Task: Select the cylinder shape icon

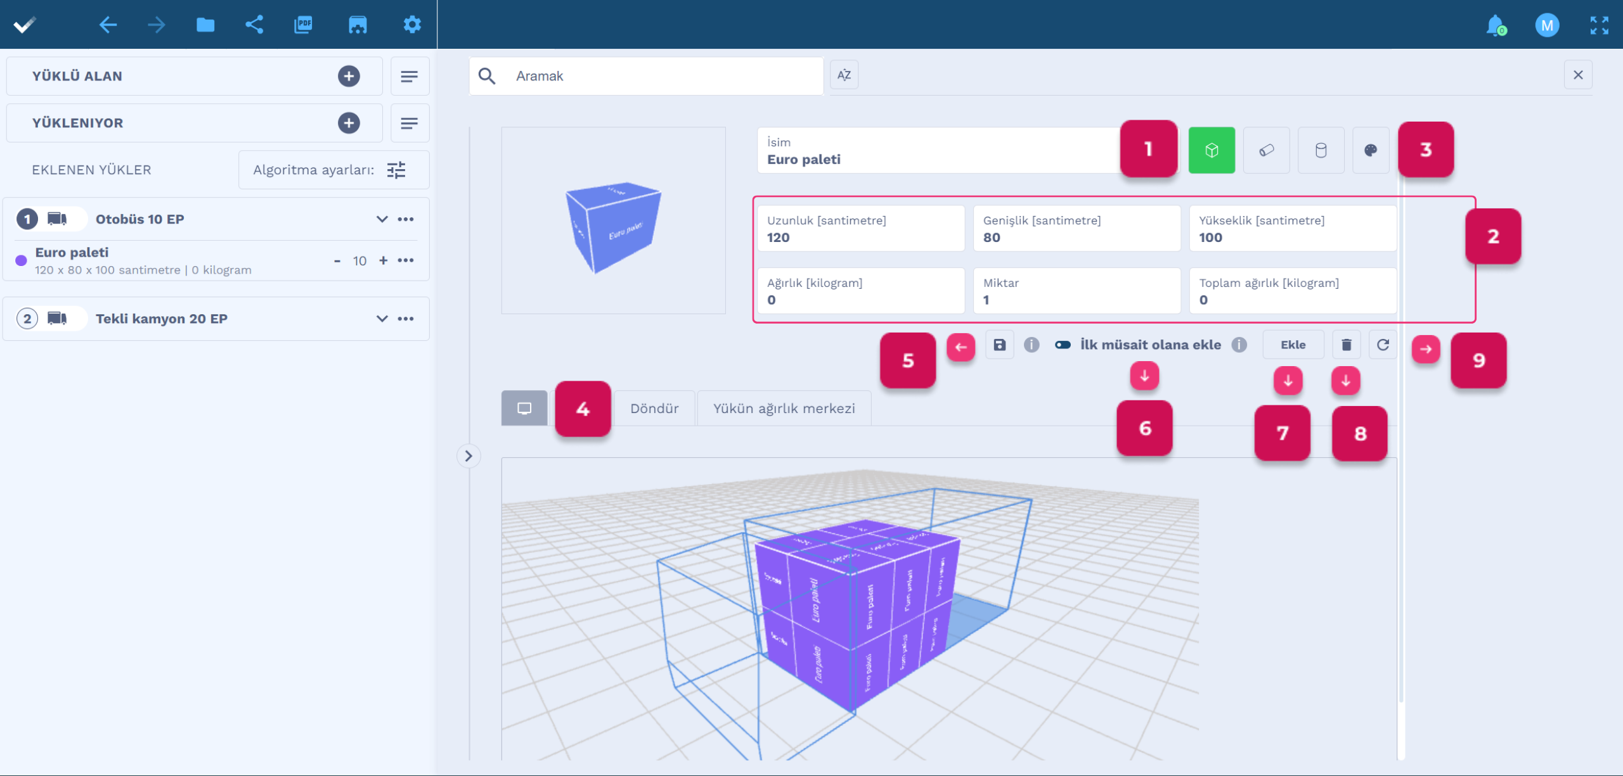Action: point(1321,150)
